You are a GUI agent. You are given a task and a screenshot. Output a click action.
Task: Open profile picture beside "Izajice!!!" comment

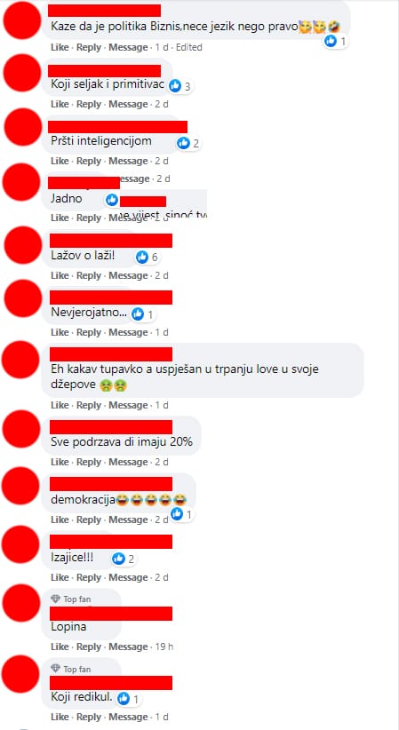click(x=21, y=544)
